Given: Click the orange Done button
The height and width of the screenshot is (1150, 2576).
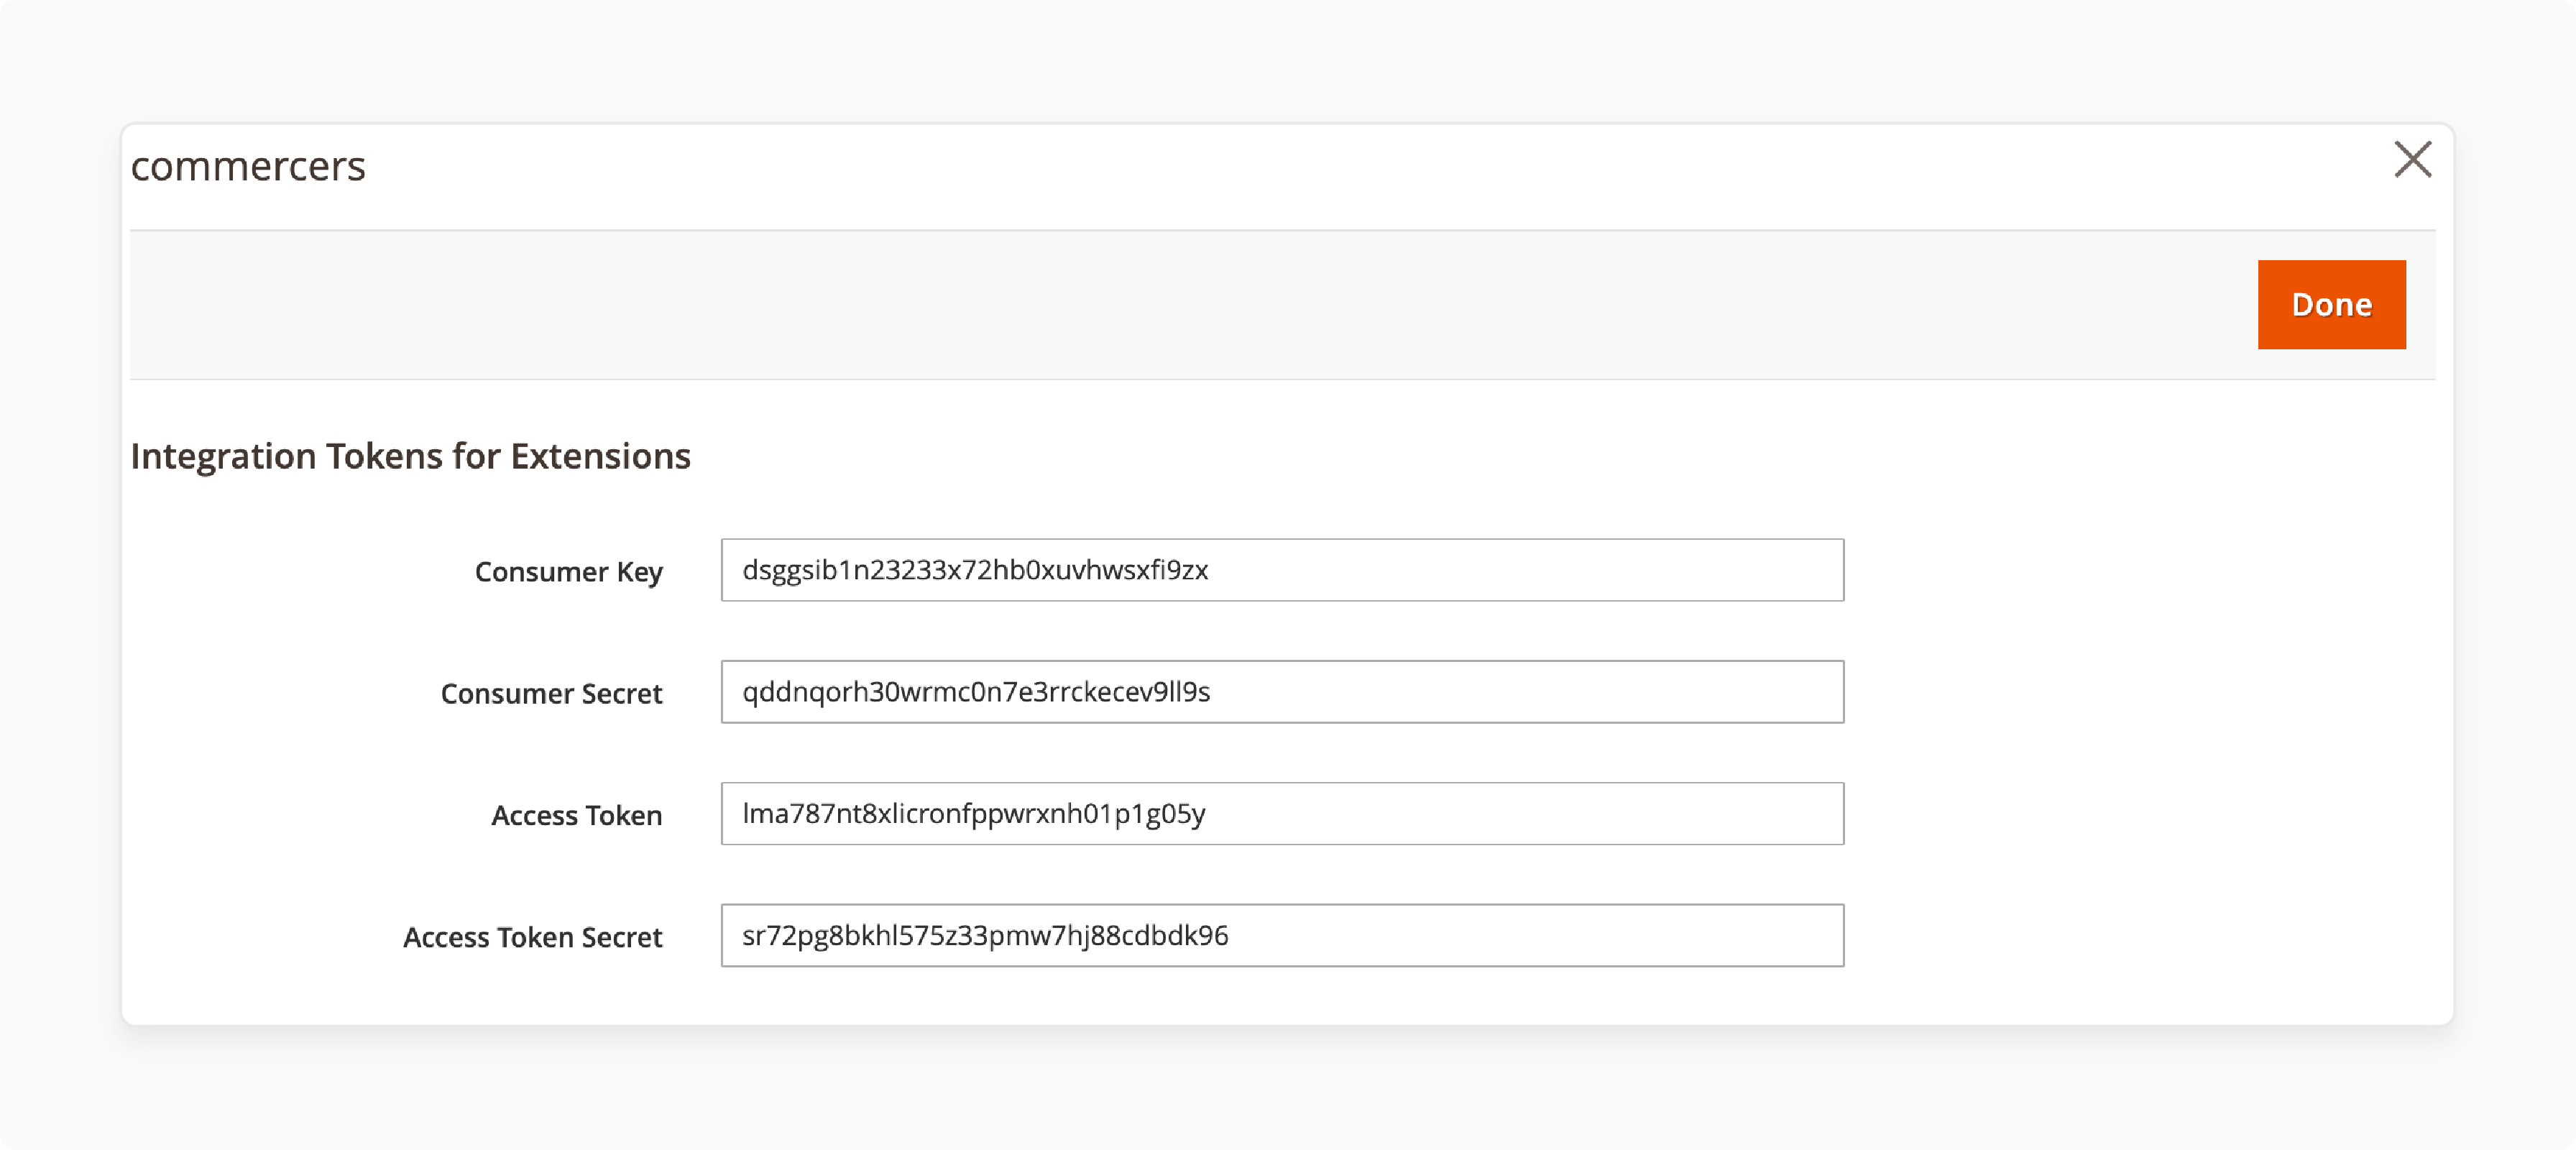Looking at the screenshot, I should (x=2331, y=305).
